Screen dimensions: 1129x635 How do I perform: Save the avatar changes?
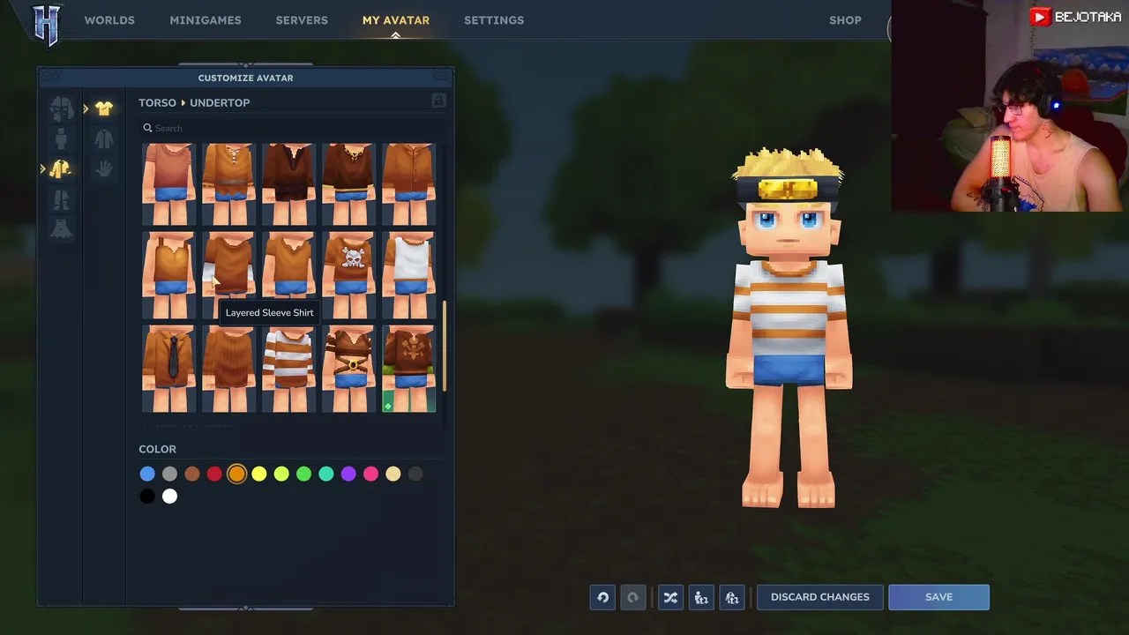pos(938,597)
